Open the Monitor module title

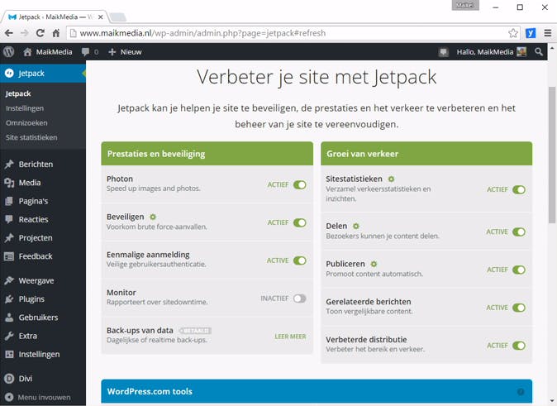(121, 293)
